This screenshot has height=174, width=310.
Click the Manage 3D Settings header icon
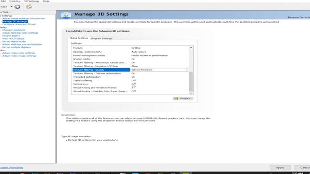pos(66,15)
